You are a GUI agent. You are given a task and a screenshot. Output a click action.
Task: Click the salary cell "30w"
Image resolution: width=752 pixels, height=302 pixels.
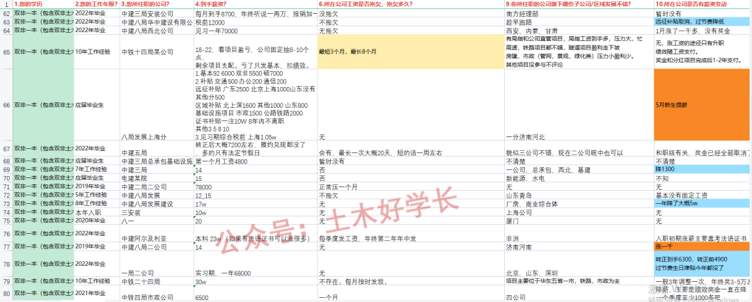pos(256,281)
